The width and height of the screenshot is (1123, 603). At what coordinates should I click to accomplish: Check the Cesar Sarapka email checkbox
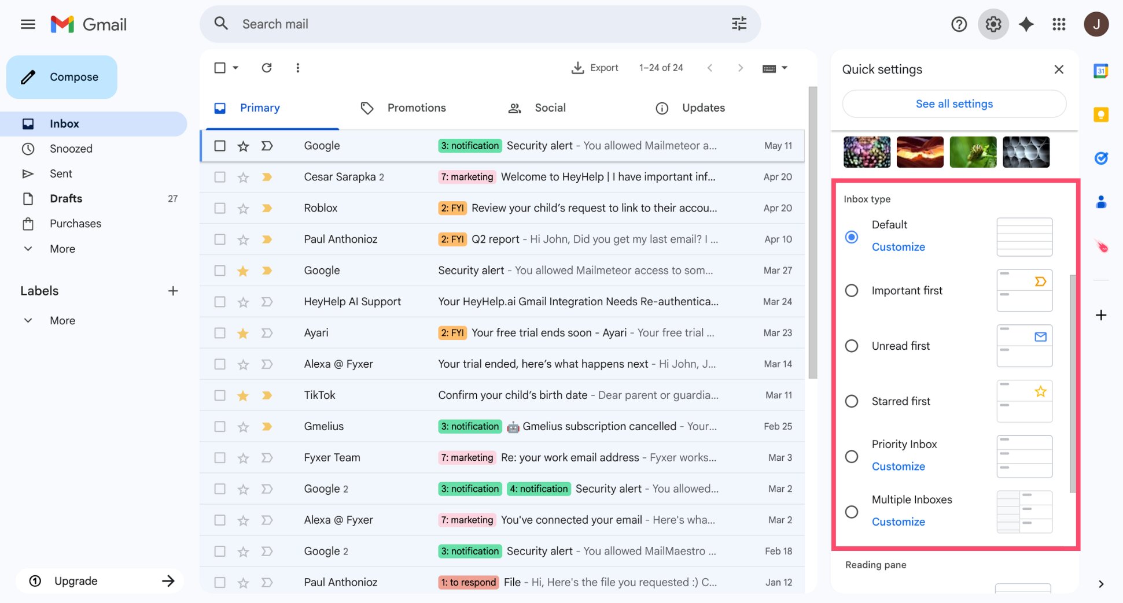[220, 177]
